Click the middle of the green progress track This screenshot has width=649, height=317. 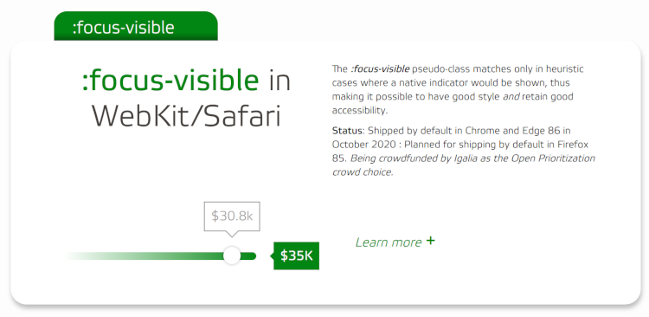click(x=161, y=256)
